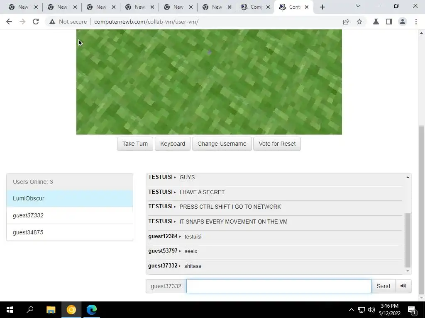Toggle chat sound speaker button
Viewport: 425px width, 318px height.
click(x=403, y=286)
